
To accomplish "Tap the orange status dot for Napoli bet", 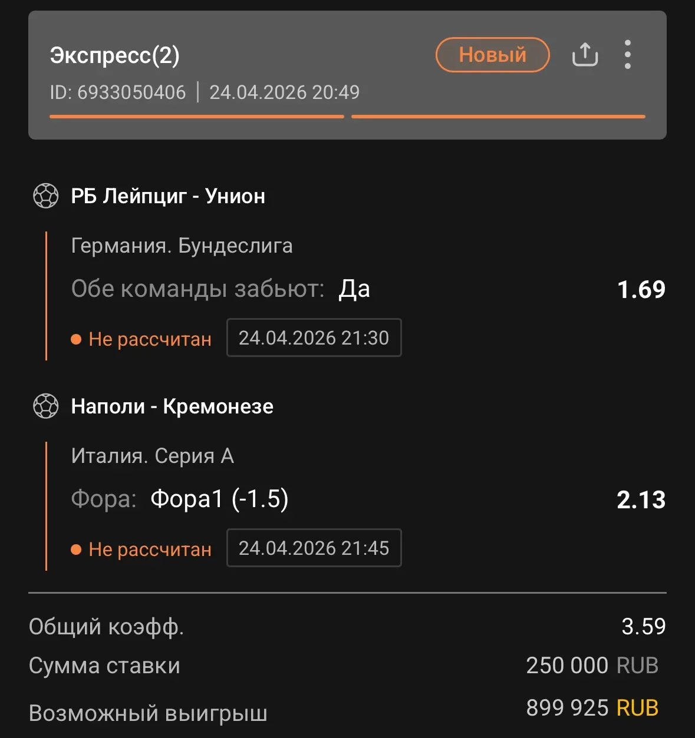I will (x=76, y=550).
